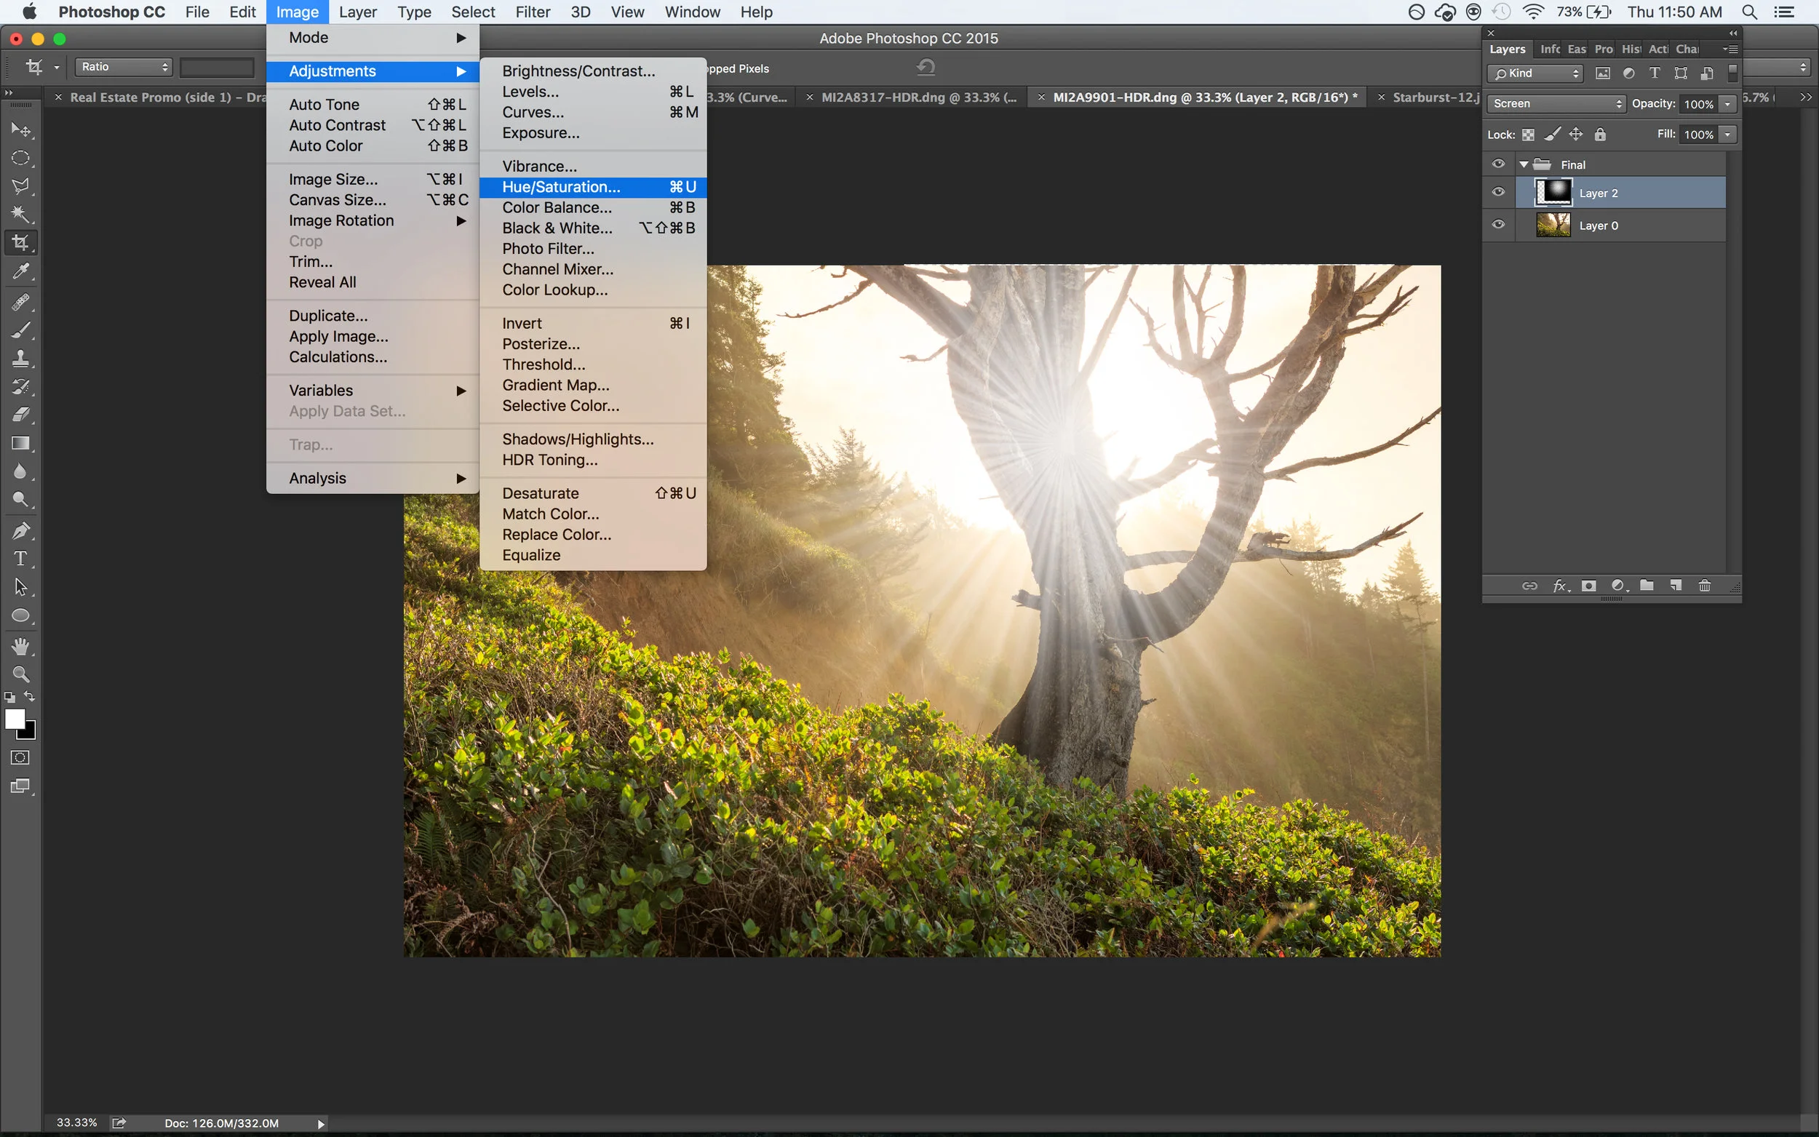Change the screen mode icon
This screenshot has width=1819, height=1137.
point(20,786)
